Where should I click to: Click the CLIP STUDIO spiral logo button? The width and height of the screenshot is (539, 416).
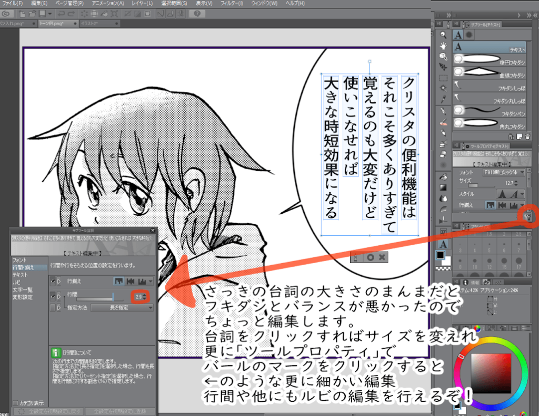[6, 14]
